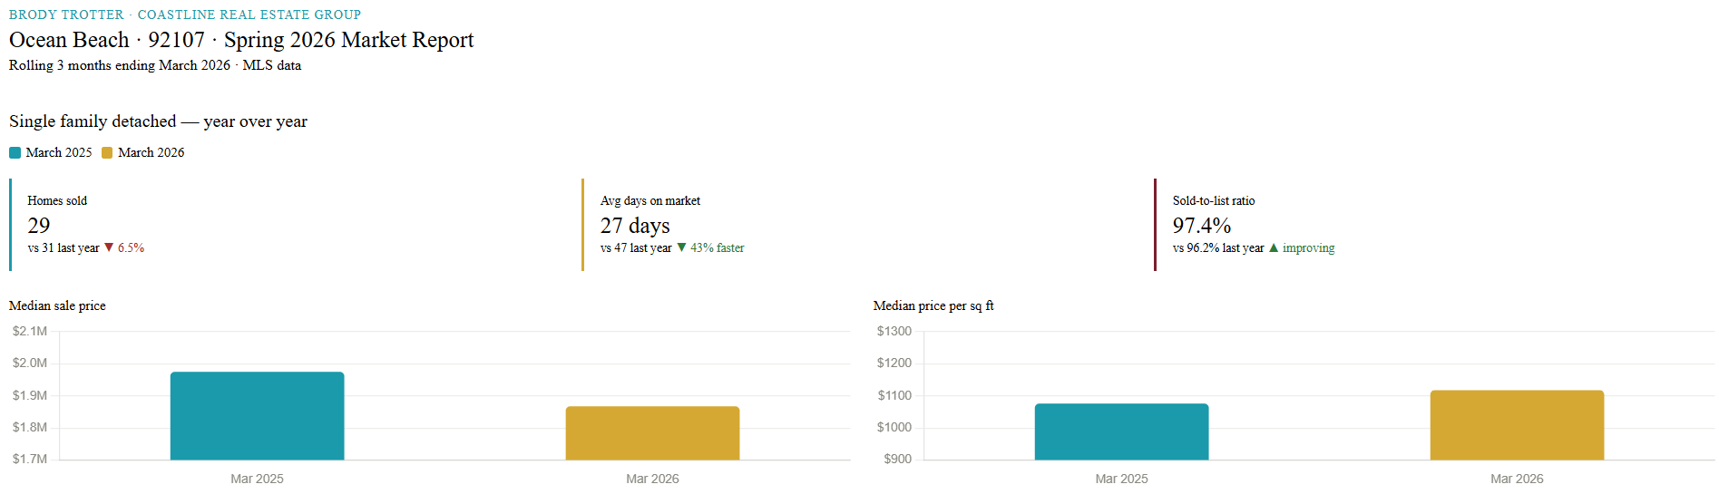Click the green up arrow beside improving
This screenshot has width=1719, height=494.
1274,247
